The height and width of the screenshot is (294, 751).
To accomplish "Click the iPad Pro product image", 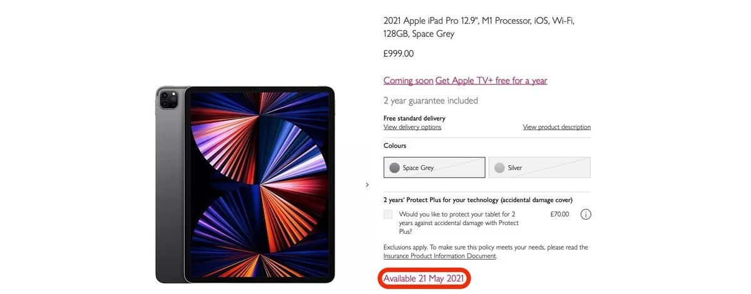I will point(245,185).
